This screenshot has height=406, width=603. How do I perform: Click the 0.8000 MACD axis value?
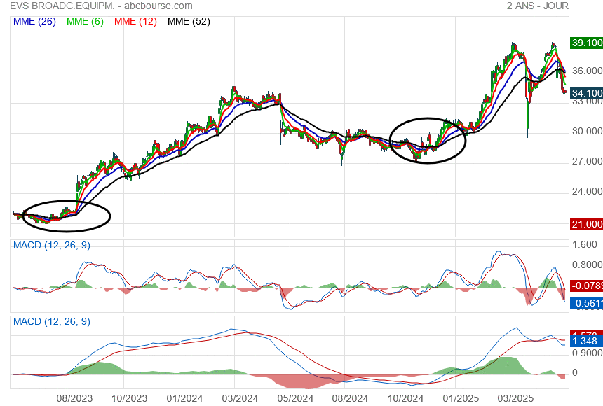click(587, 265)
